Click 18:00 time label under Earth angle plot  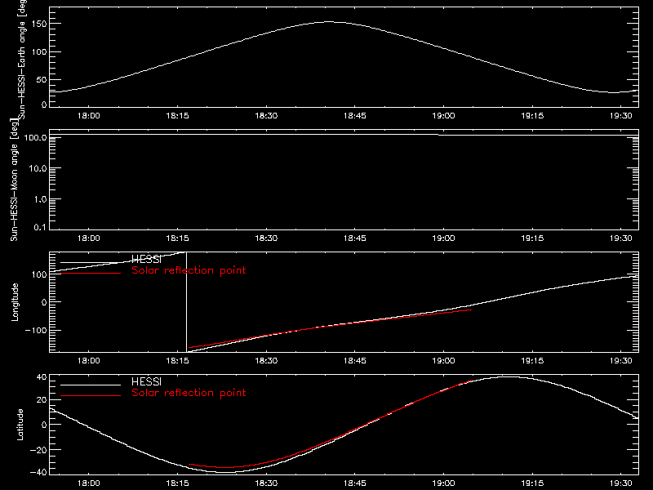pyautogui.click(x=89, y=116)
